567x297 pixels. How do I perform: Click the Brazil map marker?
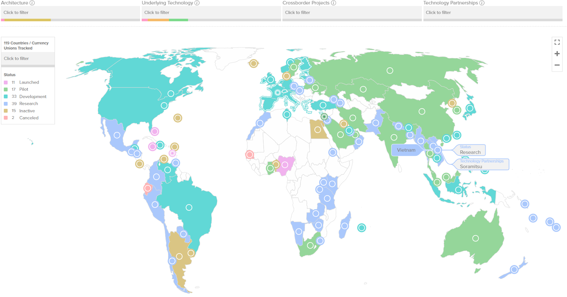point(189,207)
